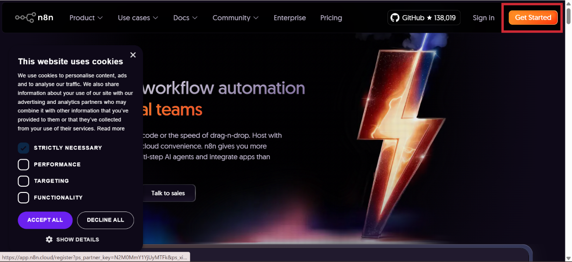Decline all cookies
Viewport: 572px width, 262px height.
click(x=105, y=220)
